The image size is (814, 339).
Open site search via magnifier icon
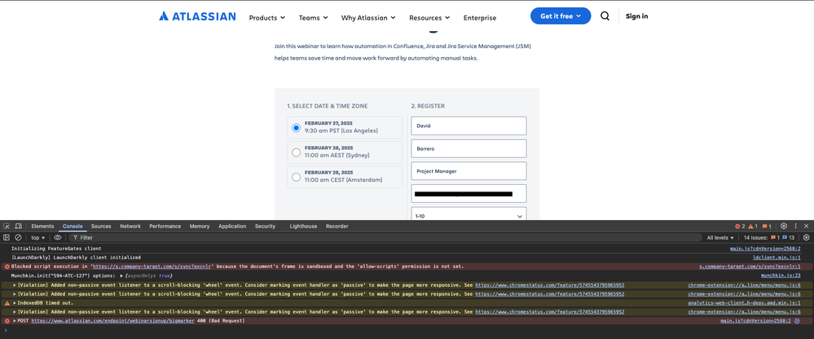605,16
